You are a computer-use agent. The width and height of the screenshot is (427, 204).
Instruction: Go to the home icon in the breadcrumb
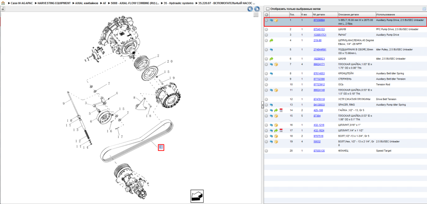[x=3, y=3]
